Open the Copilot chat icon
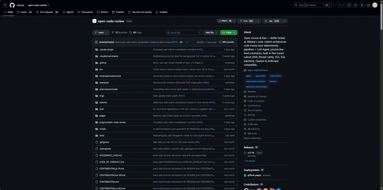 click(x=327, y=5)
